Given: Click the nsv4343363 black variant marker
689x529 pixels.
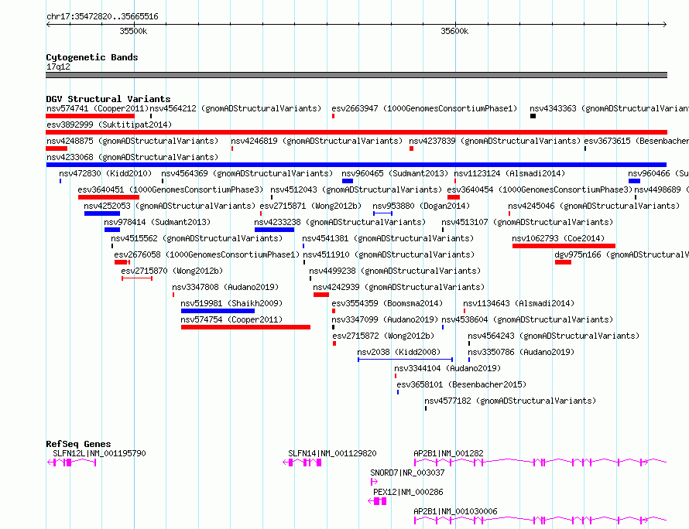Looking at the screenshot, I should pos(533,116).
